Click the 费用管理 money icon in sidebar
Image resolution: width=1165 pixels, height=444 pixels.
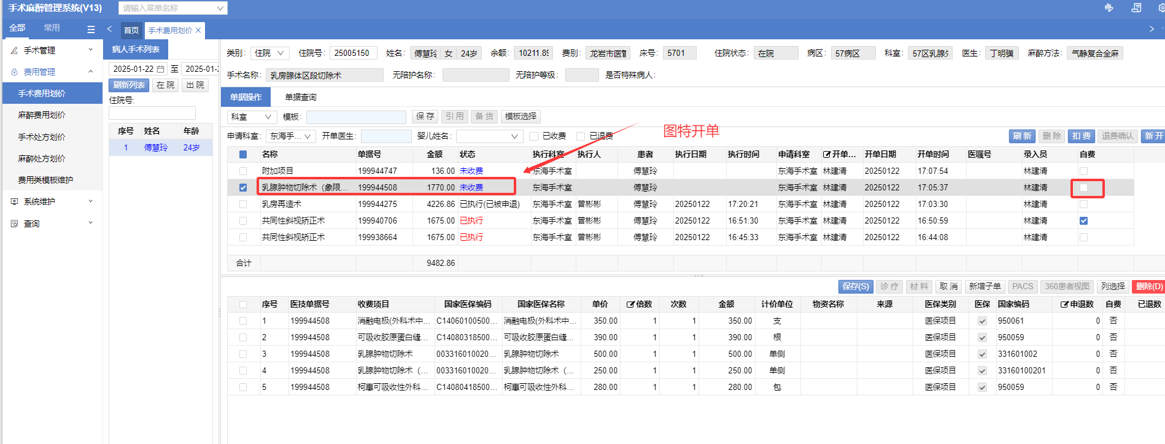14,72
